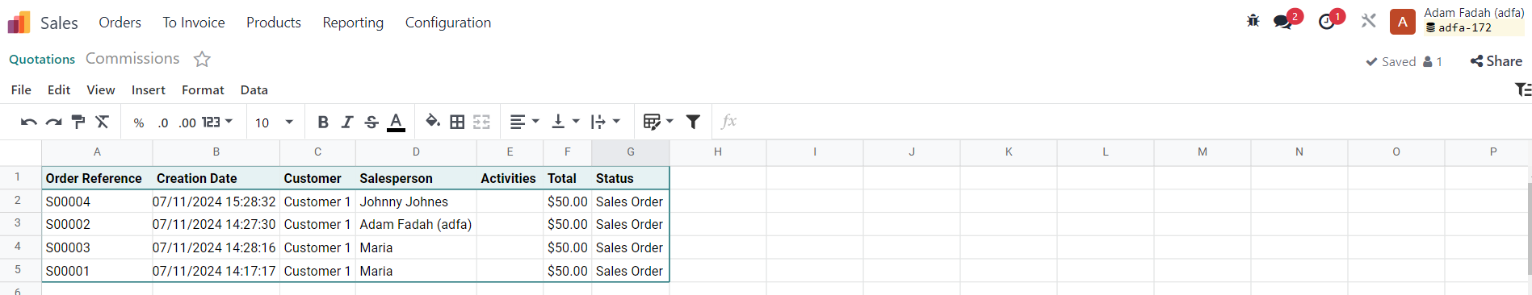Click the clear formatting icon
1532x295 pixels.
103,122
